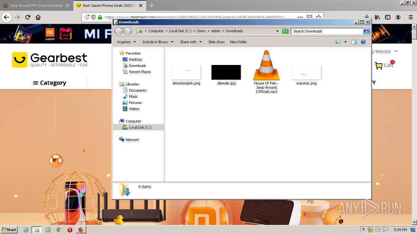This screenshot has width=417, height=234.
Task: Launch Google Chrome from the taskbar
Action: pos(59,230)
